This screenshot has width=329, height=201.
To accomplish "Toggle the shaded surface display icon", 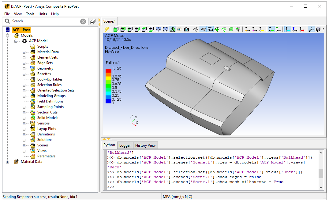I will tap(203, 29).
